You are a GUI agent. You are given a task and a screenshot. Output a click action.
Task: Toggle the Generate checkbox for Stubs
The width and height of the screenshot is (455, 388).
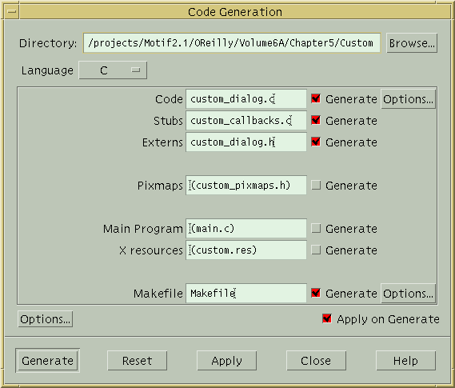coord(316,121)
